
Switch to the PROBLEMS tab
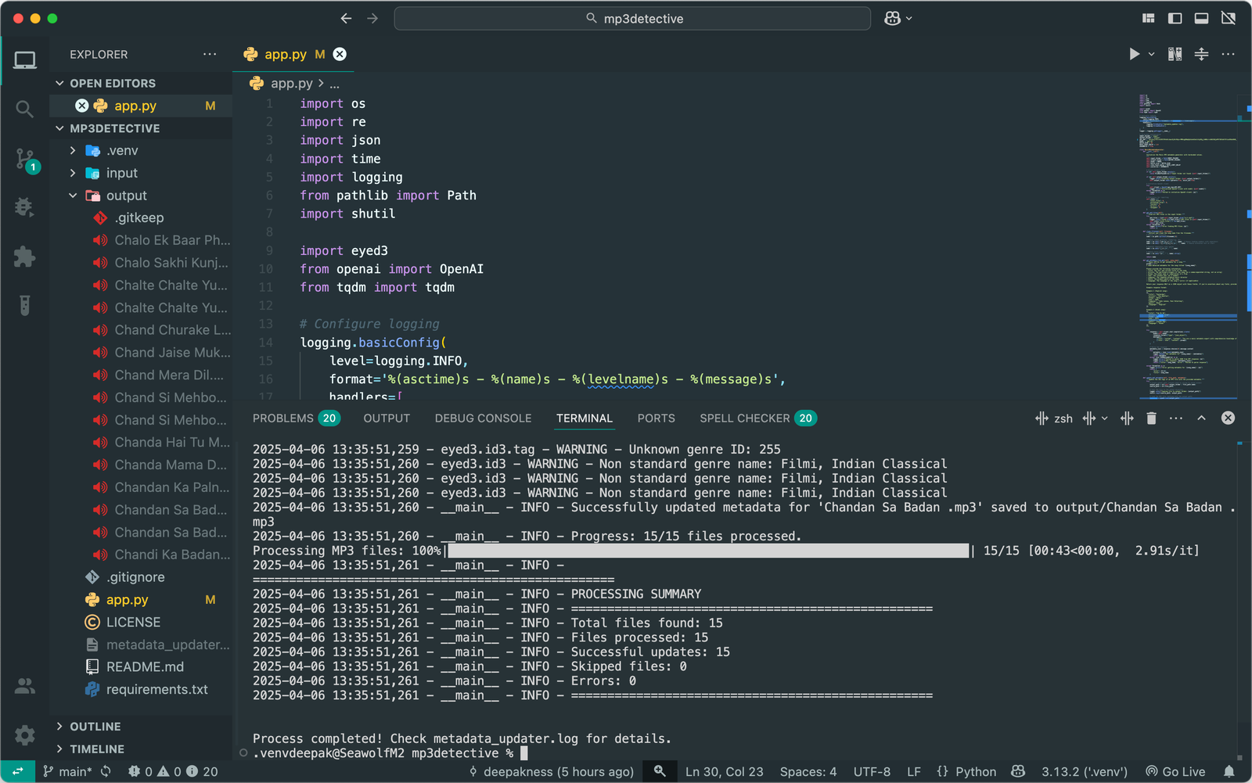click(282, 418)
